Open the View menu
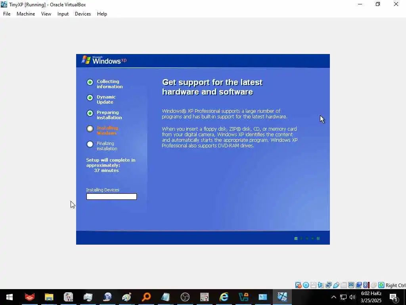The height and width of the screenshot is (305, 406). click(x=46, y=14)
